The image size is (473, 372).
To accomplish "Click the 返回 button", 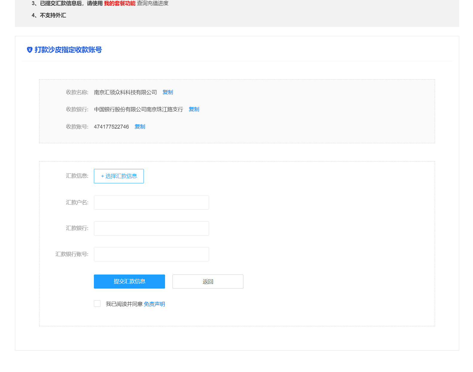I will (208, 282).
